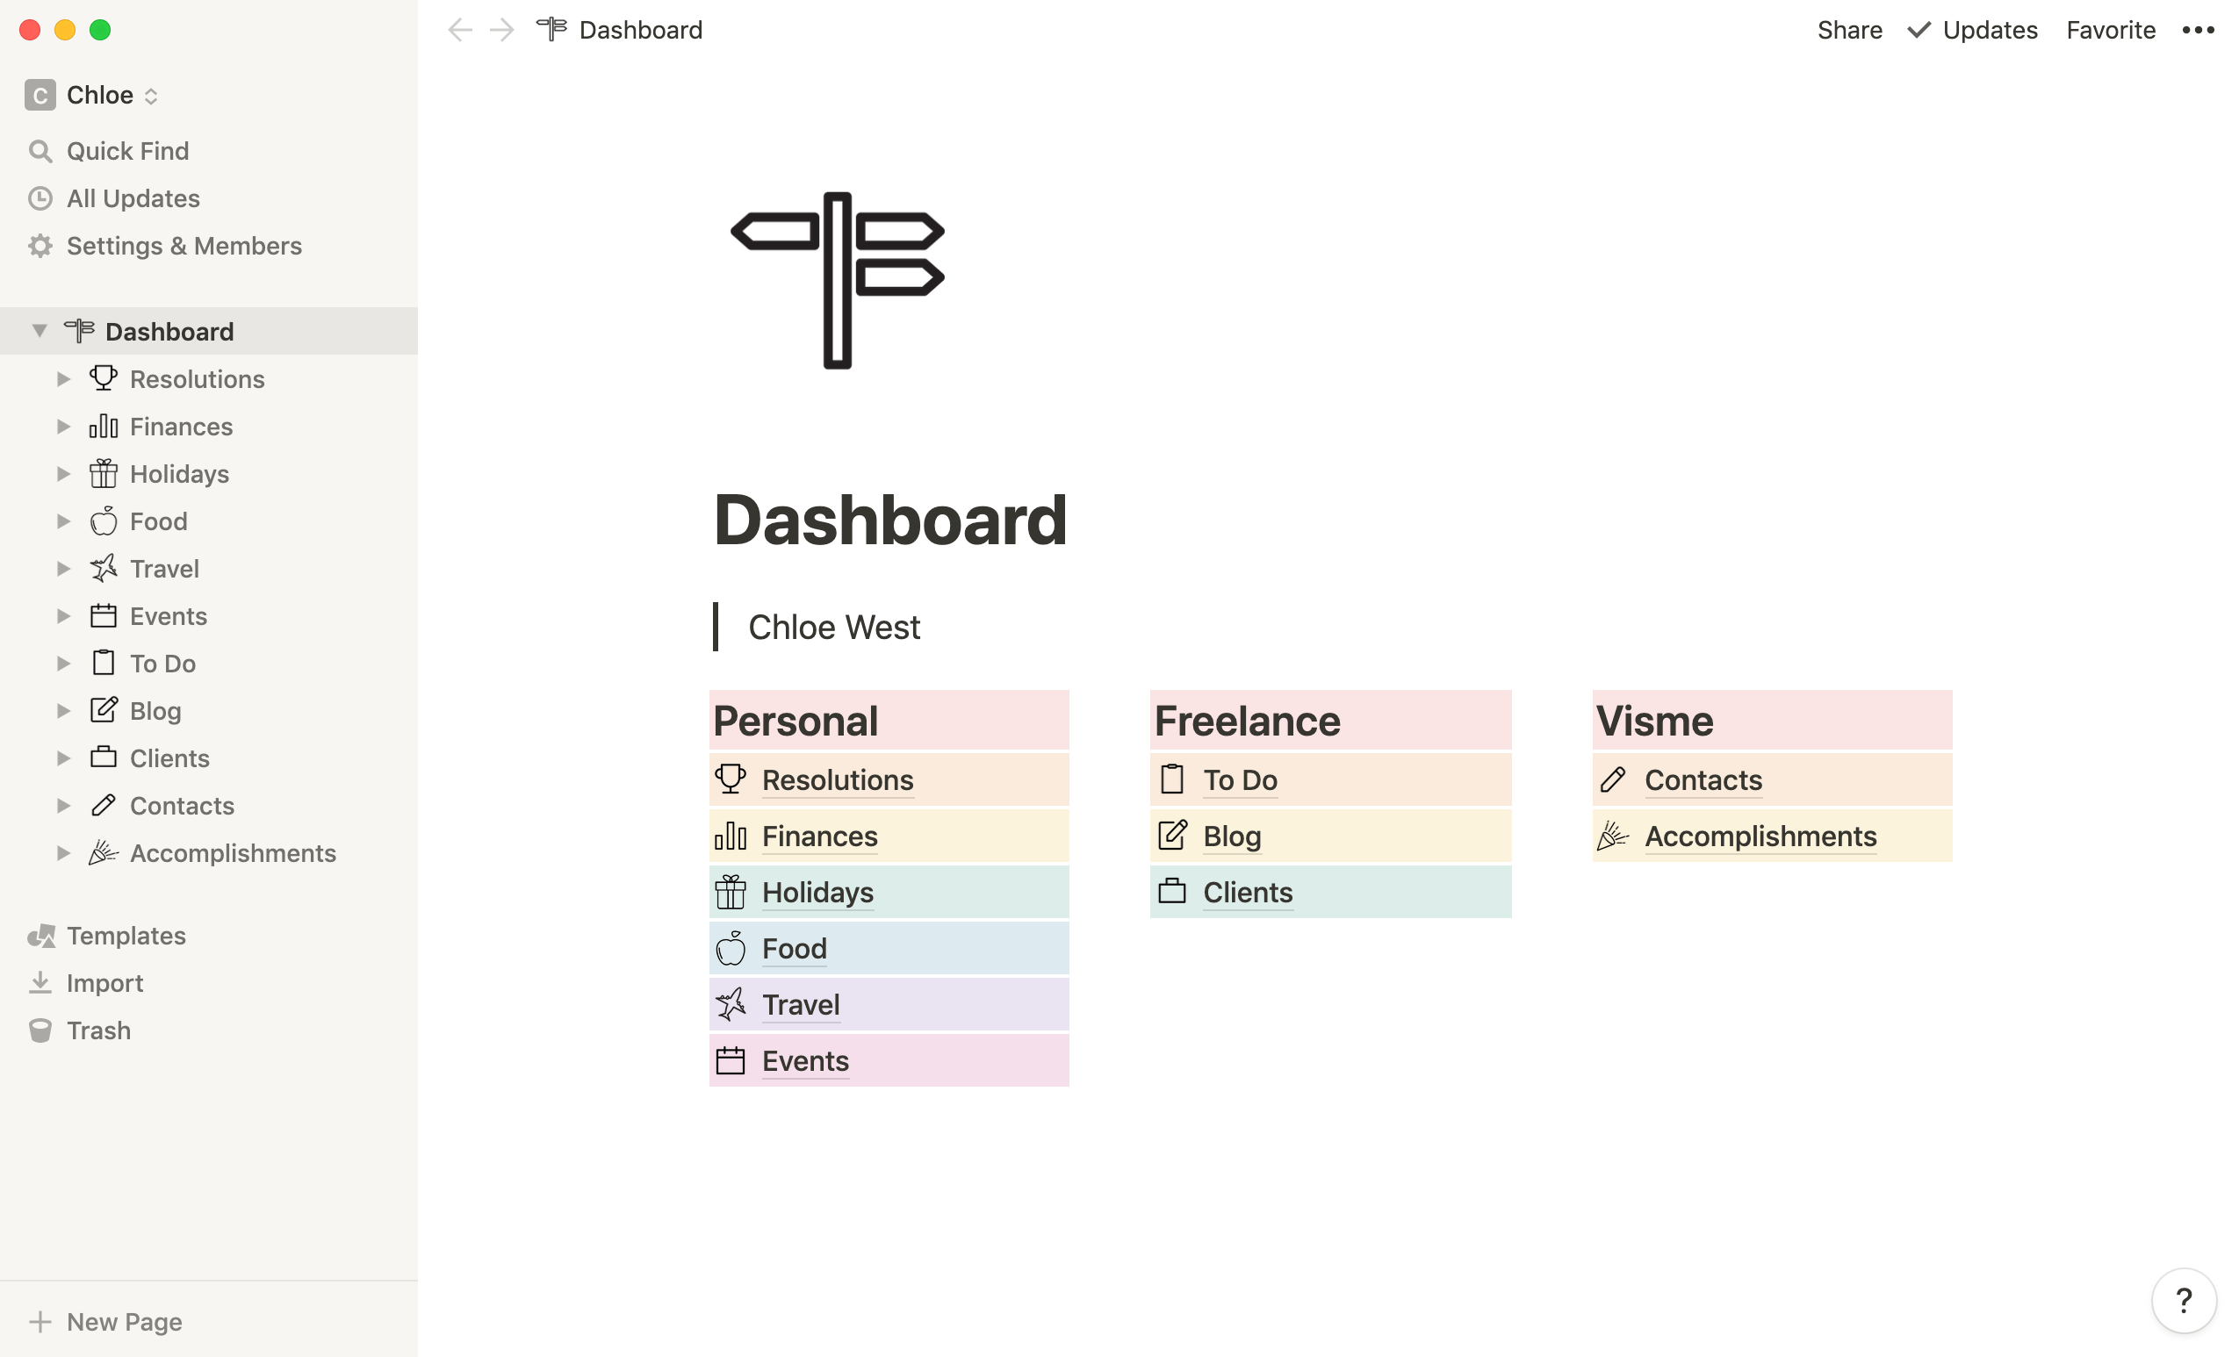2239x1357 pixels.
Task: Click the Visme column heading
Action: [x=1654, y=721]
